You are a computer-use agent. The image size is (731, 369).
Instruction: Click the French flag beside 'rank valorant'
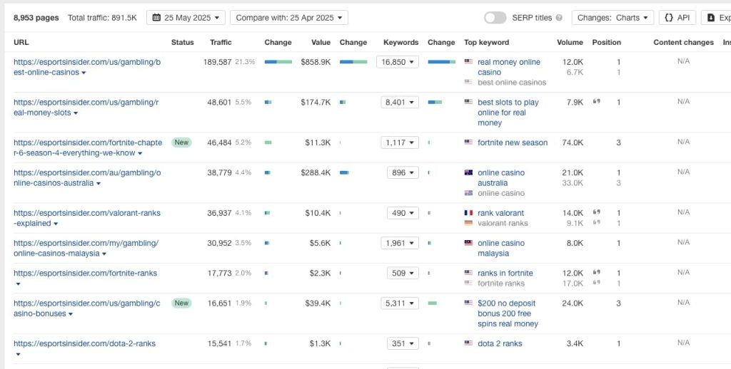click(468, 213)
